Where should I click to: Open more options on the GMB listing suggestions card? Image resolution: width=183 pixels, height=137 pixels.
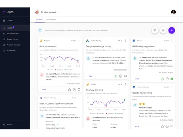(x=172, y=41)
